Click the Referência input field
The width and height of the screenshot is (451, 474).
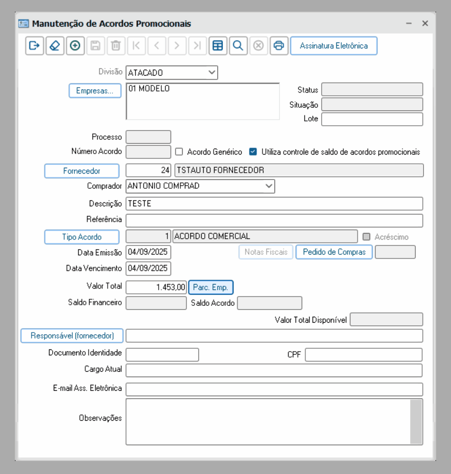click(274, 220)
